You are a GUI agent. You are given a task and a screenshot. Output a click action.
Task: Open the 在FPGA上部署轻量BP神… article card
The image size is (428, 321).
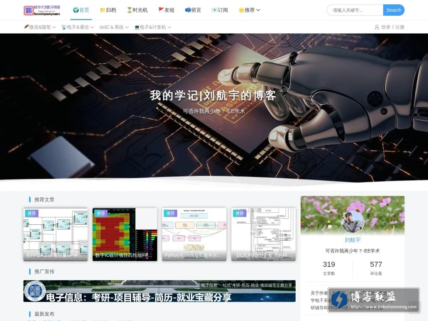(x=55, y=234)
